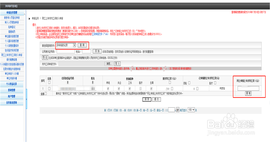Click the 导入 button
270x142 pixels.
tap(117, 64)
